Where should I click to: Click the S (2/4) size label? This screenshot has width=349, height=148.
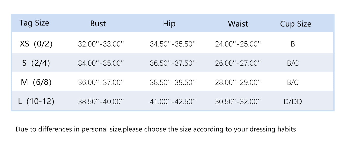(36, 63)
